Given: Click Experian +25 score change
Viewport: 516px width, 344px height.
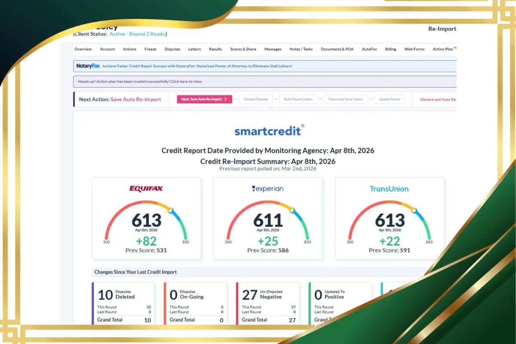Looking at the screenshot, I should point(268,241).
